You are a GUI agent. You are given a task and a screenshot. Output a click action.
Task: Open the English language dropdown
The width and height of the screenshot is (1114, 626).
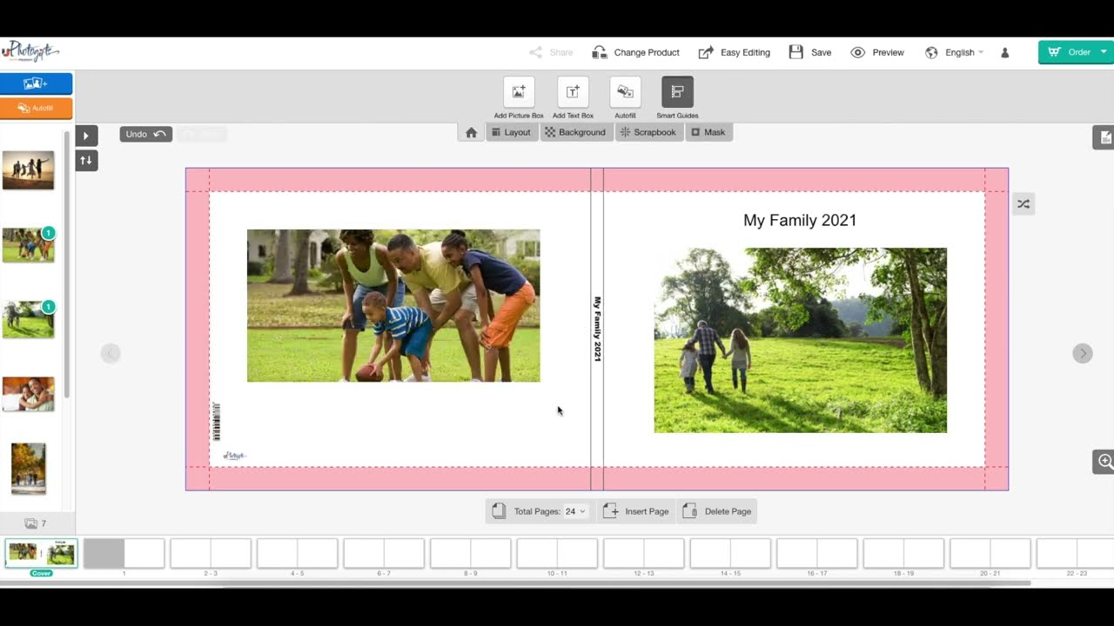[955, 52]
